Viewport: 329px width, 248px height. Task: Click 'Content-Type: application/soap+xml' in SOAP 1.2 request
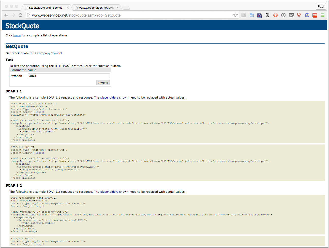pyautogui.click(x=48, y=203)
